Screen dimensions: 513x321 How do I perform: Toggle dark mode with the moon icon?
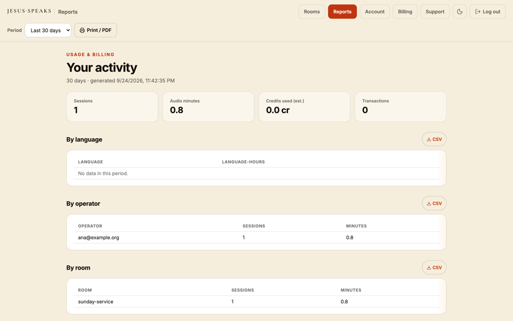tap(460, 11)
